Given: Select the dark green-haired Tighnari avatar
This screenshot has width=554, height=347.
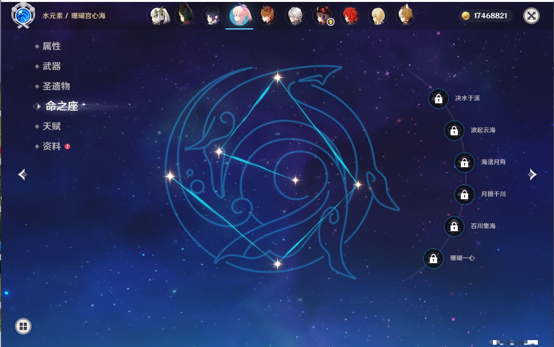Looking at the screenshot, I should click(185, 16).
